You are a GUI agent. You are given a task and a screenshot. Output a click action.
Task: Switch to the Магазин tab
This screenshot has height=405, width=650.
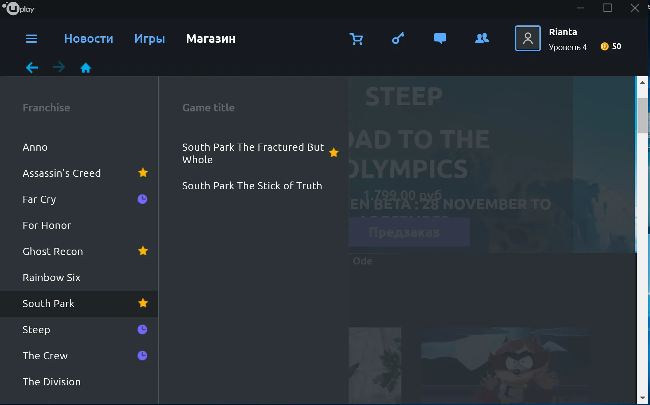(x=211, y=39)
